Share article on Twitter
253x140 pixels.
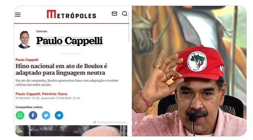click(x=46, y=115)
